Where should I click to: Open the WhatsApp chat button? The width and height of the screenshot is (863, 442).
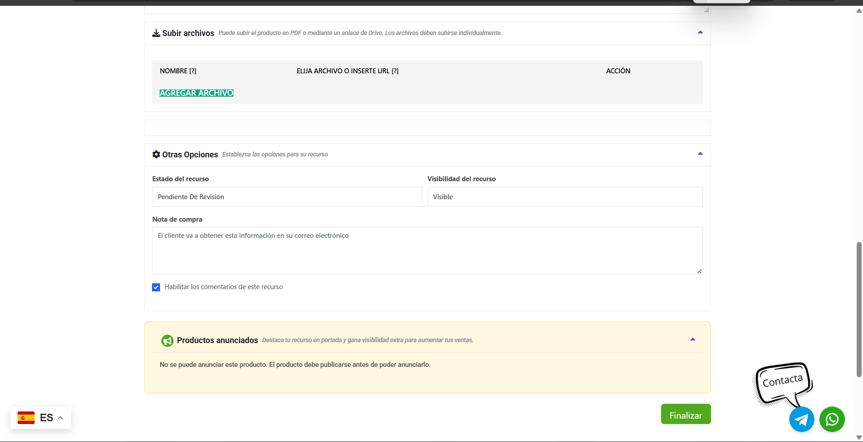pyautogui.click(x=832, y=420)
